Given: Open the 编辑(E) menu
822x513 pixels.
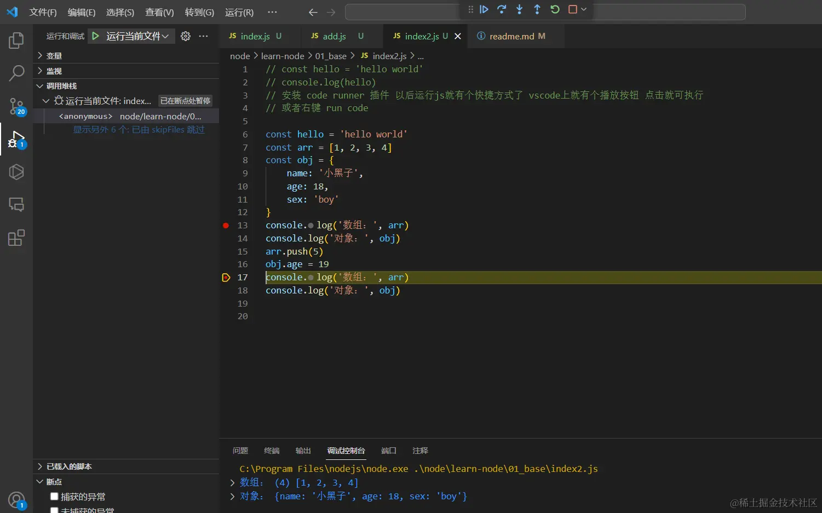Looking at the screenshot, I should (82, 12).
